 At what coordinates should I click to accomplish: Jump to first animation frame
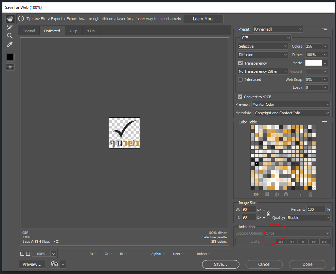(x=281, y=242)
